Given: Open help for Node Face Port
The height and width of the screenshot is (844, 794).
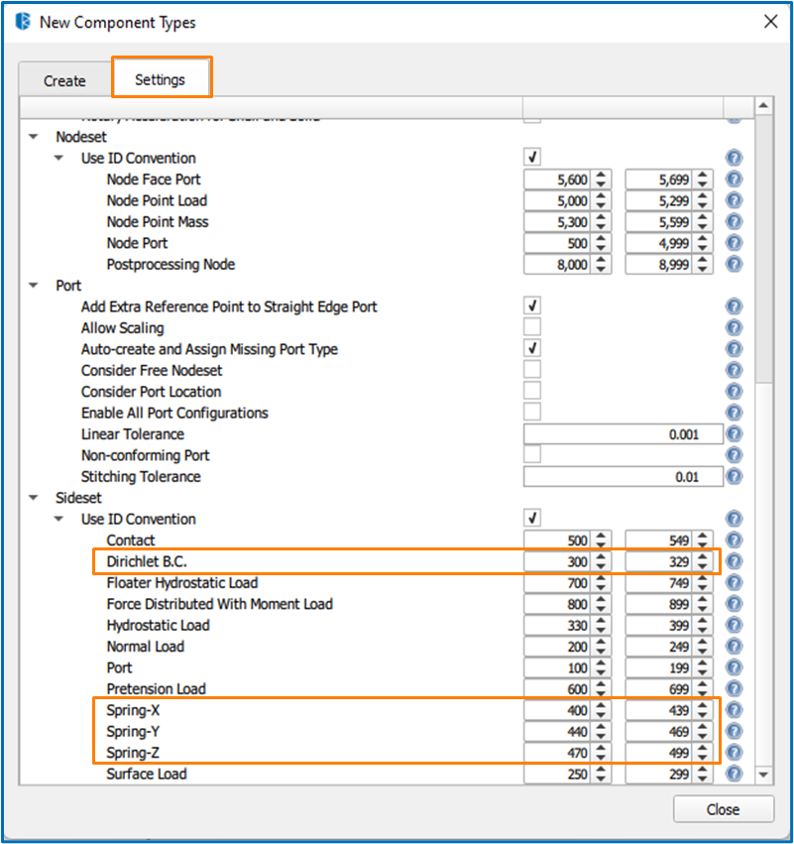Looking at the screenshot, I should click(x=734, y=180).
